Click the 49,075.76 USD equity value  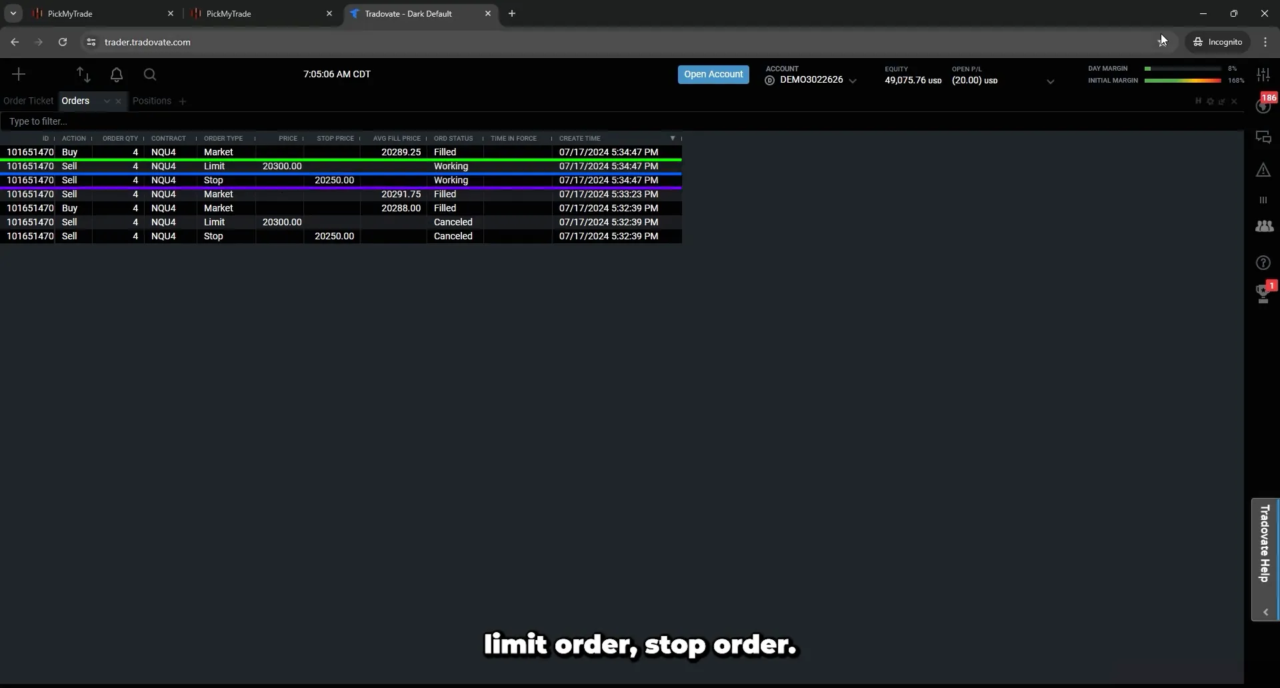pos(913,80)
